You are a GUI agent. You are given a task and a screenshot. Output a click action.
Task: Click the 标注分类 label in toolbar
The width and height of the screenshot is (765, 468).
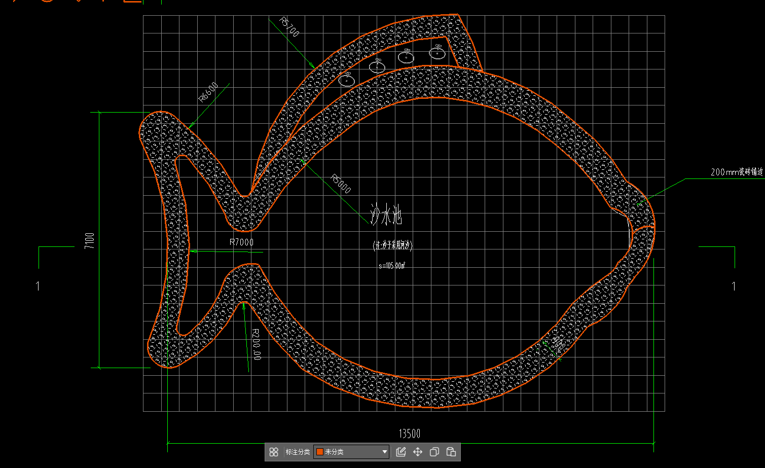[x=298, y=452]
